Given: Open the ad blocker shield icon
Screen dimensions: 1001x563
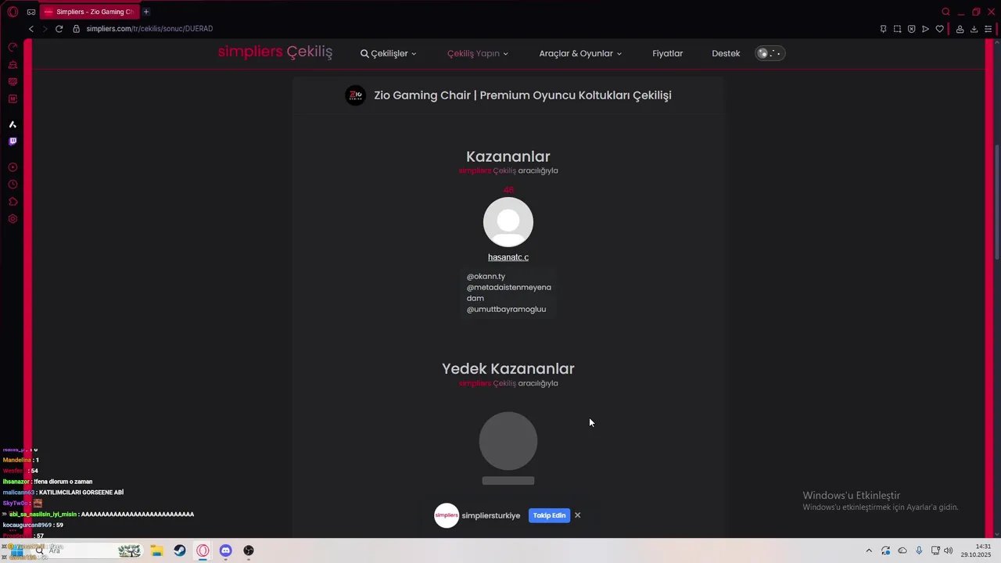Looking at the screenshot, I should [911, 29].
